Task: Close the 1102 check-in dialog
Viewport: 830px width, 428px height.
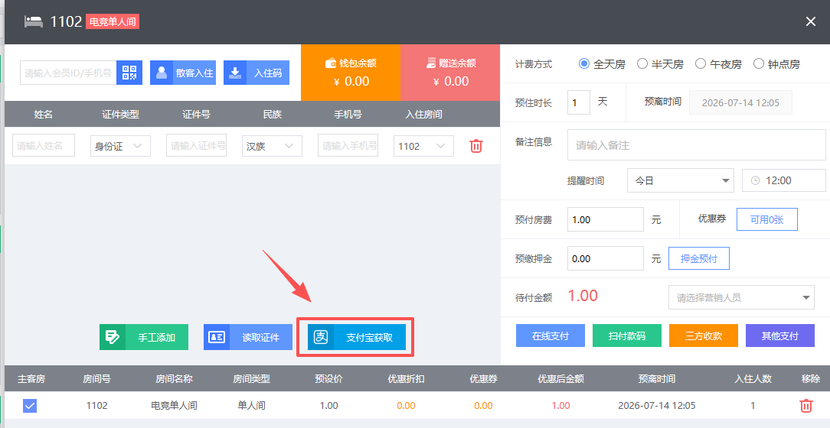Action: pos(810,21)
